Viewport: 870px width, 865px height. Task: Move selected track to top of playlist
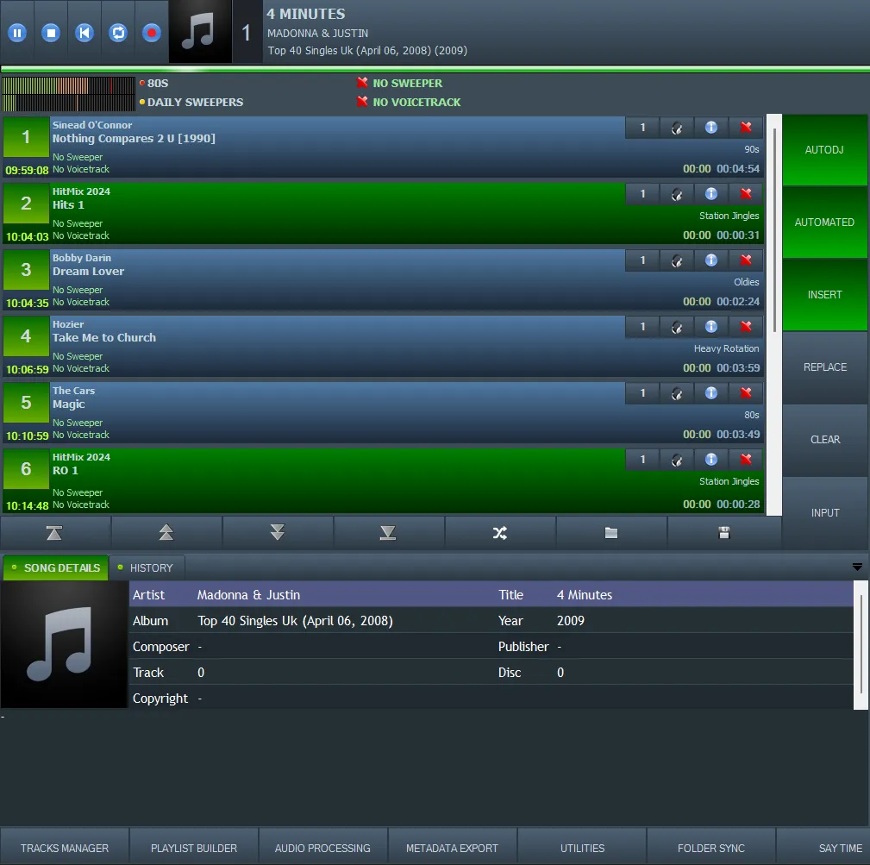pyautogui.click(x=55, y=533)
